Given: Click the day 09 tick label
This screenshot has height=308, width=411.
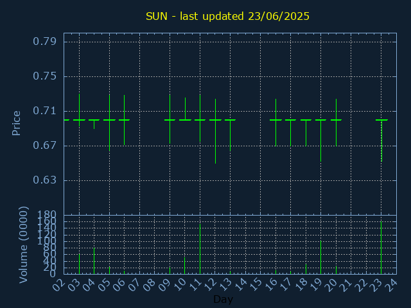Looking at the screenshot, I should [x=165, y=285].
